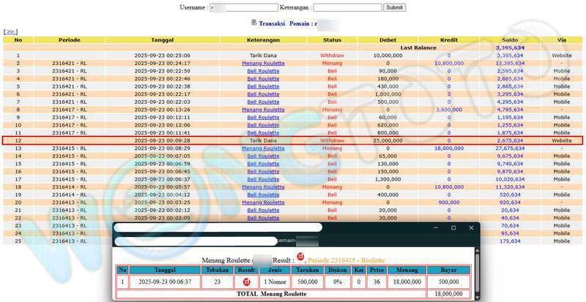Click the Kredit 10,800,000 value in row 2
Viewport: 586px width, 302px height.
click(x=449, y=63)
